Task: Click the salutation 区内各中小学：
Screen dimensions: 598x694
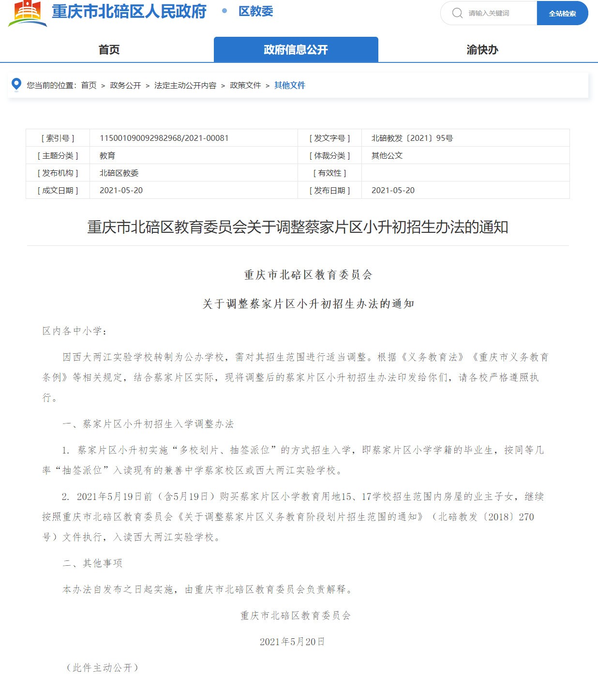Action: coord(75,331)
